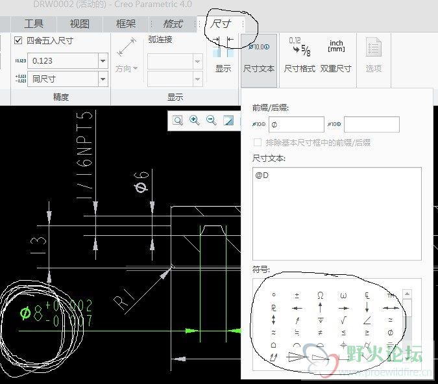438x384 pixels.
Task: Click the 尺寸文本 box showing @D
Action: [x=337, y=214]
